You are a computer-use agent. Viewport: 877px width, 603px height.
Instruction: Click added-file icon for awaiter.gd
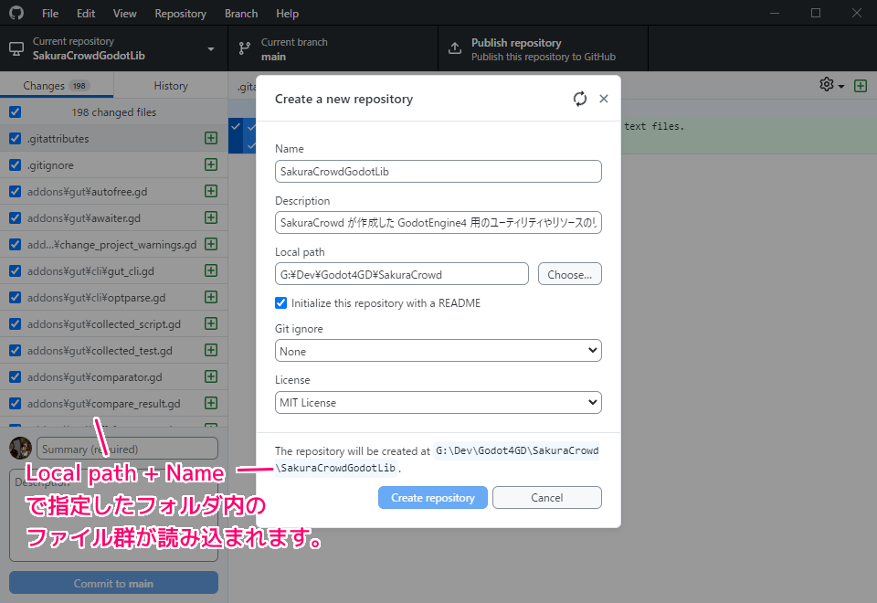point(211,217)
